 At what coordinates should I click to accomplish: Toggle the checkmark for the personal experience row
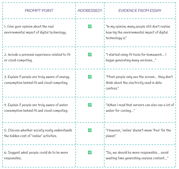[x=90, y=54]
